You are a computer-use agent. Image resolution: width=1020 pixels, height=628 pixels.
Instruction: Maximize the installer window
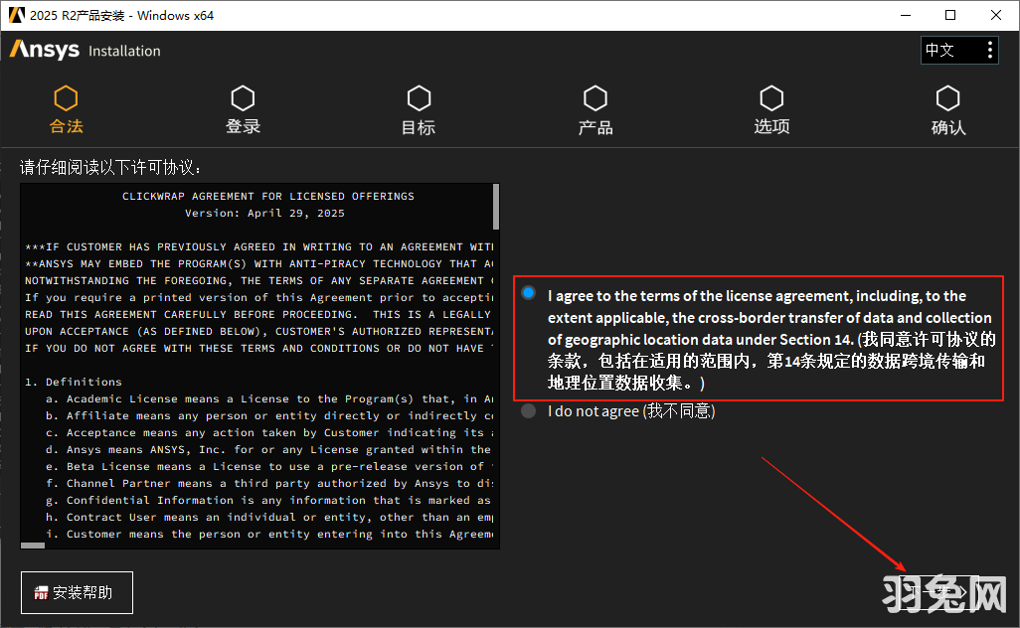coord(950,15)
